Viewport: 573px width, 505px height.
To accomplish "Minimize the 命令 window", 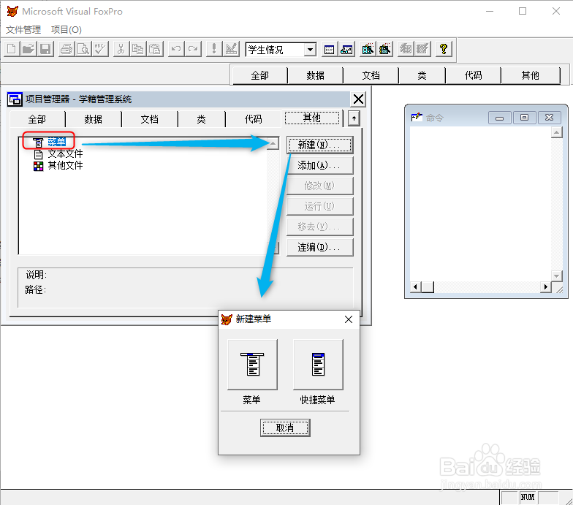I will (500, 118).
